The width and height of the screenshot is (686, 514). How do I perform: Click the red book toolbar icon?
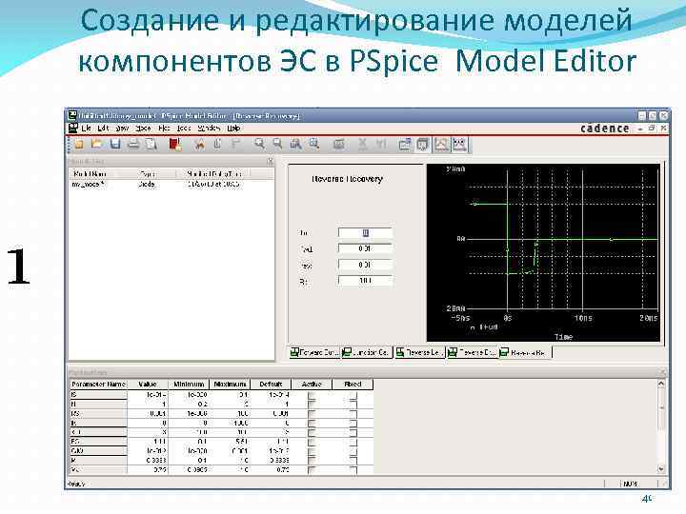point(175,144)
